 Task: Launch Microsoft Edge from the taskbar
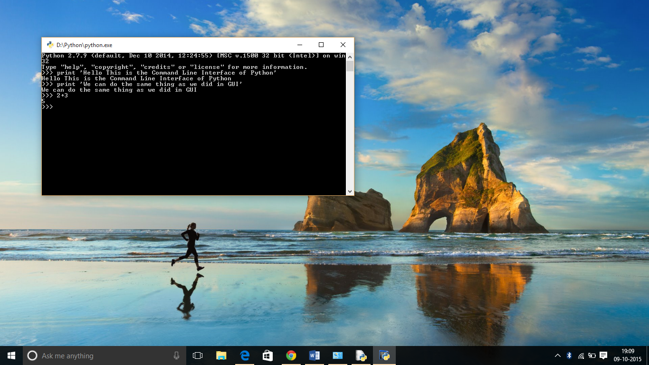245,355
